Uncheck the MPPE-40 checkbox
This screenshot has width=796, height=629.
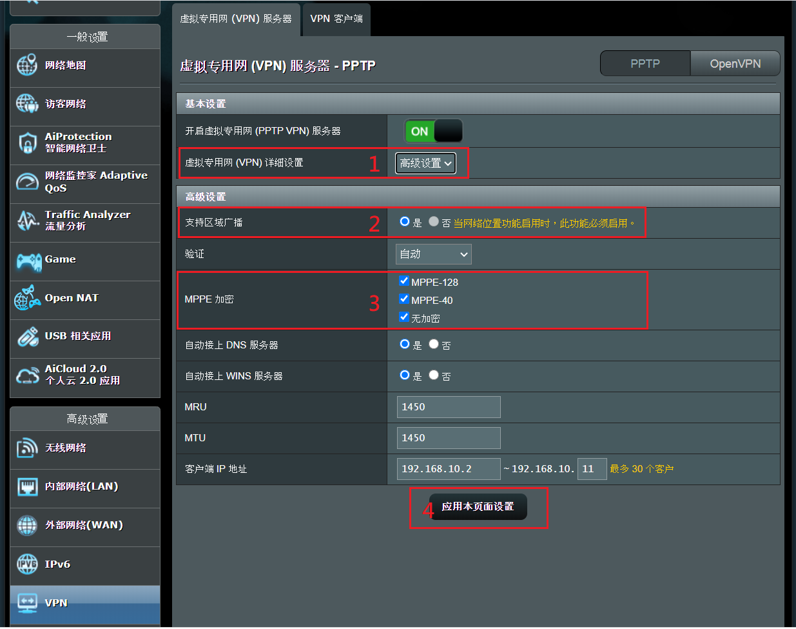pos(404,299)
